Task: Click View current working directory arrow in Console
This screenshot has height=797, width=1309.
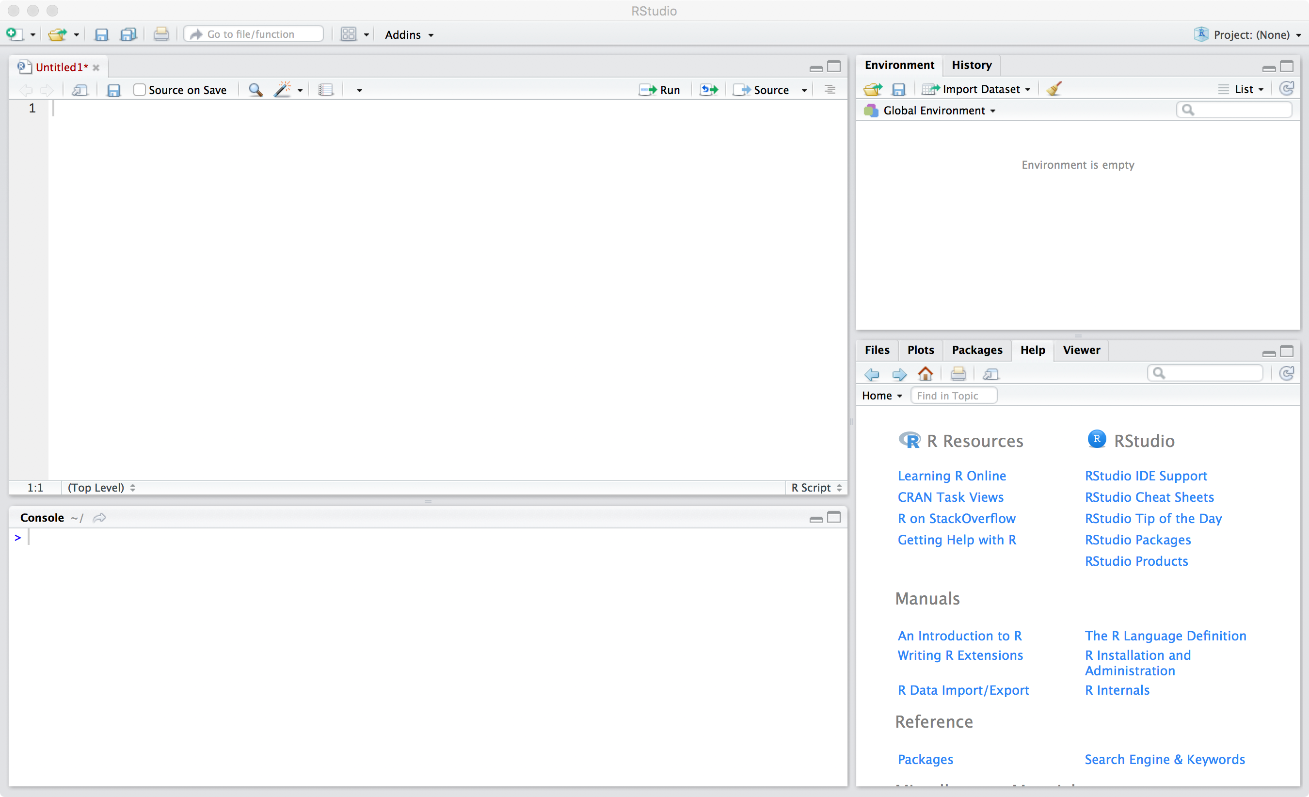Action: click(99, 518)
